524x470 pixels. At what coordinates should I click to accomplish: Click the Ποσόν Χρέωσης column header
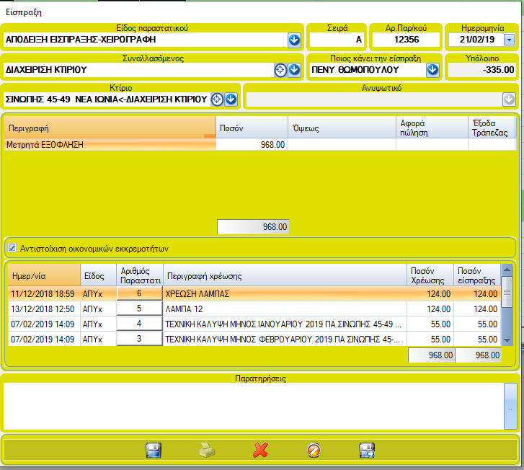pyautogui.click(x=430, y=275)
